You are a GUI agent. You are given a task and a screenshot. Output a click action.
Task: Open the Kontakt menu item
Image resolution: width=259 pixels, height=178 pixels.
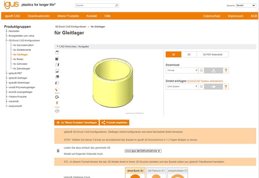tap(92, 16)
